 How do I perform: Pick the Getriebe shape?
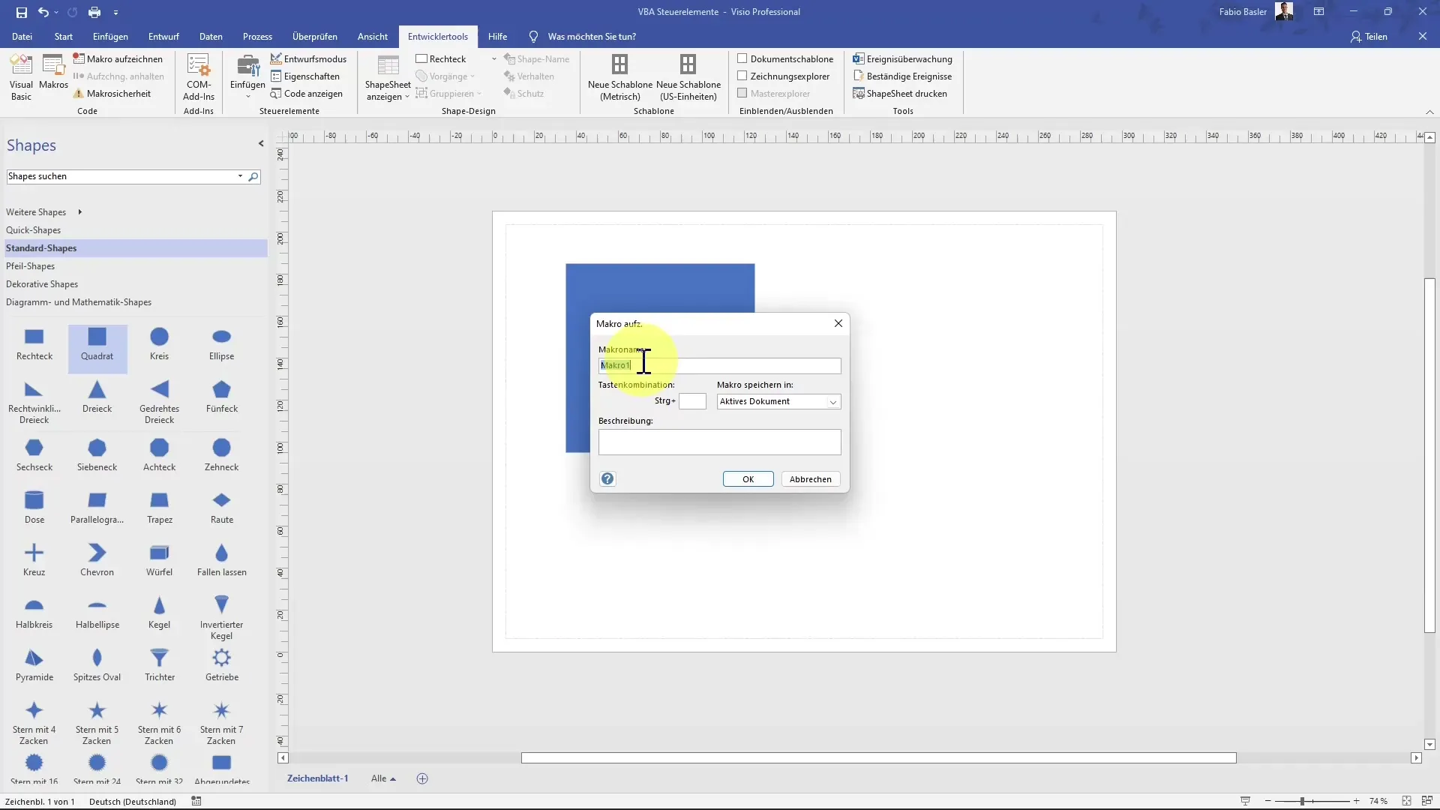click(221, 667)
